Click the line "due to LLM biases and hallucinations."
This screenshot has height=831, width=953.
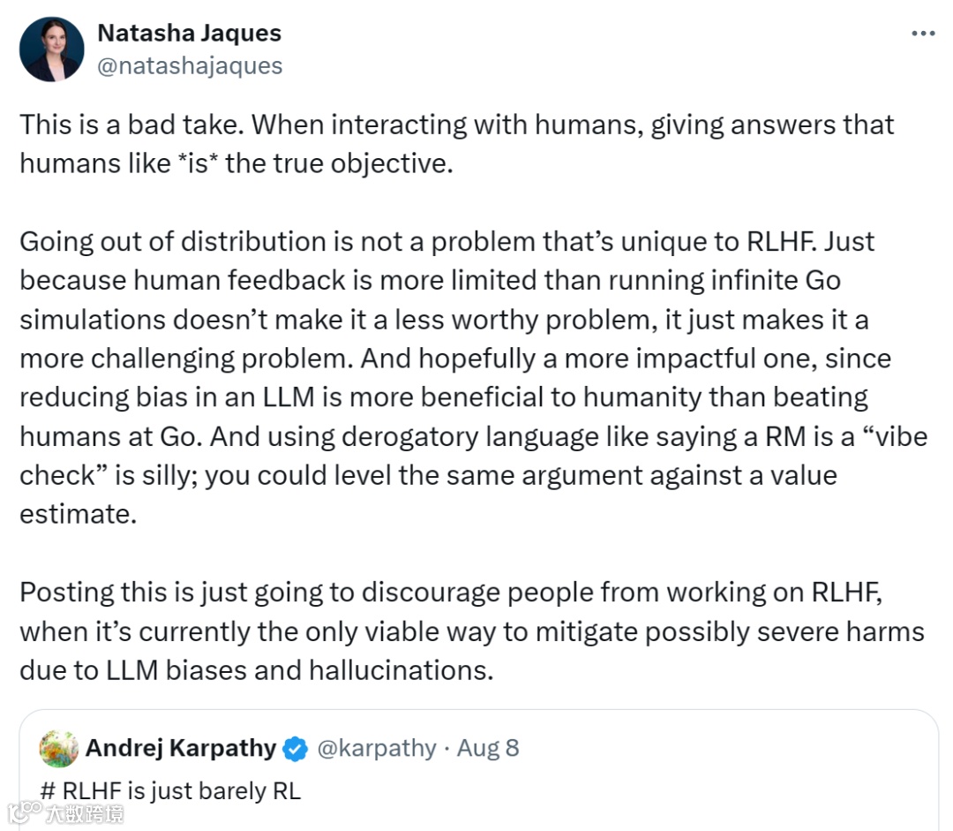point(256,669)
